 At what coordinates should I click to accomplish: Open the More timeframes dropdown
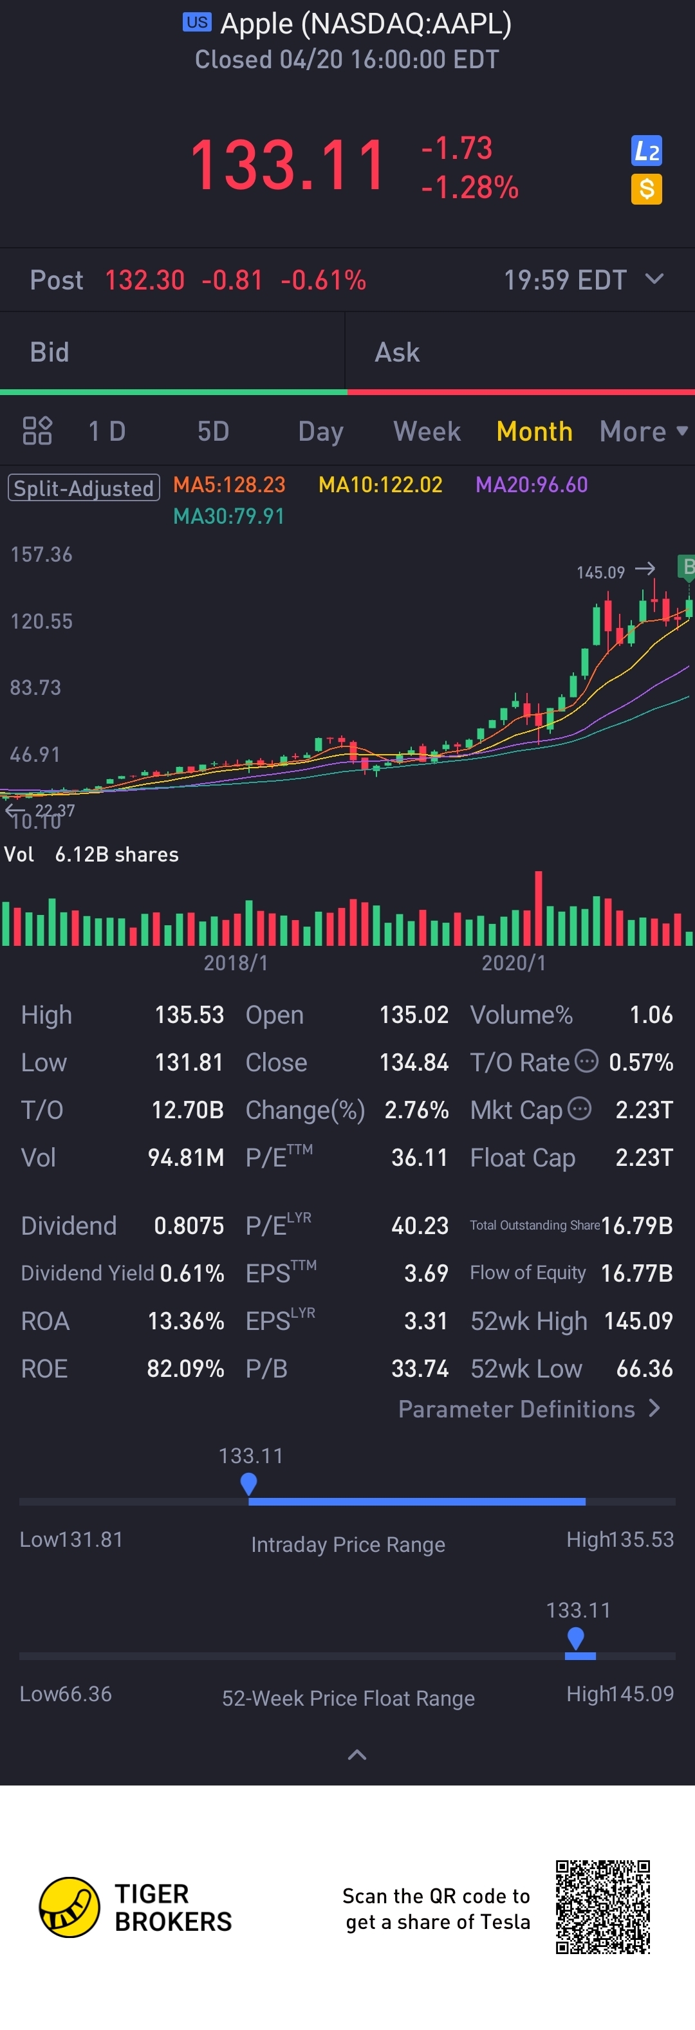[643, 431]
